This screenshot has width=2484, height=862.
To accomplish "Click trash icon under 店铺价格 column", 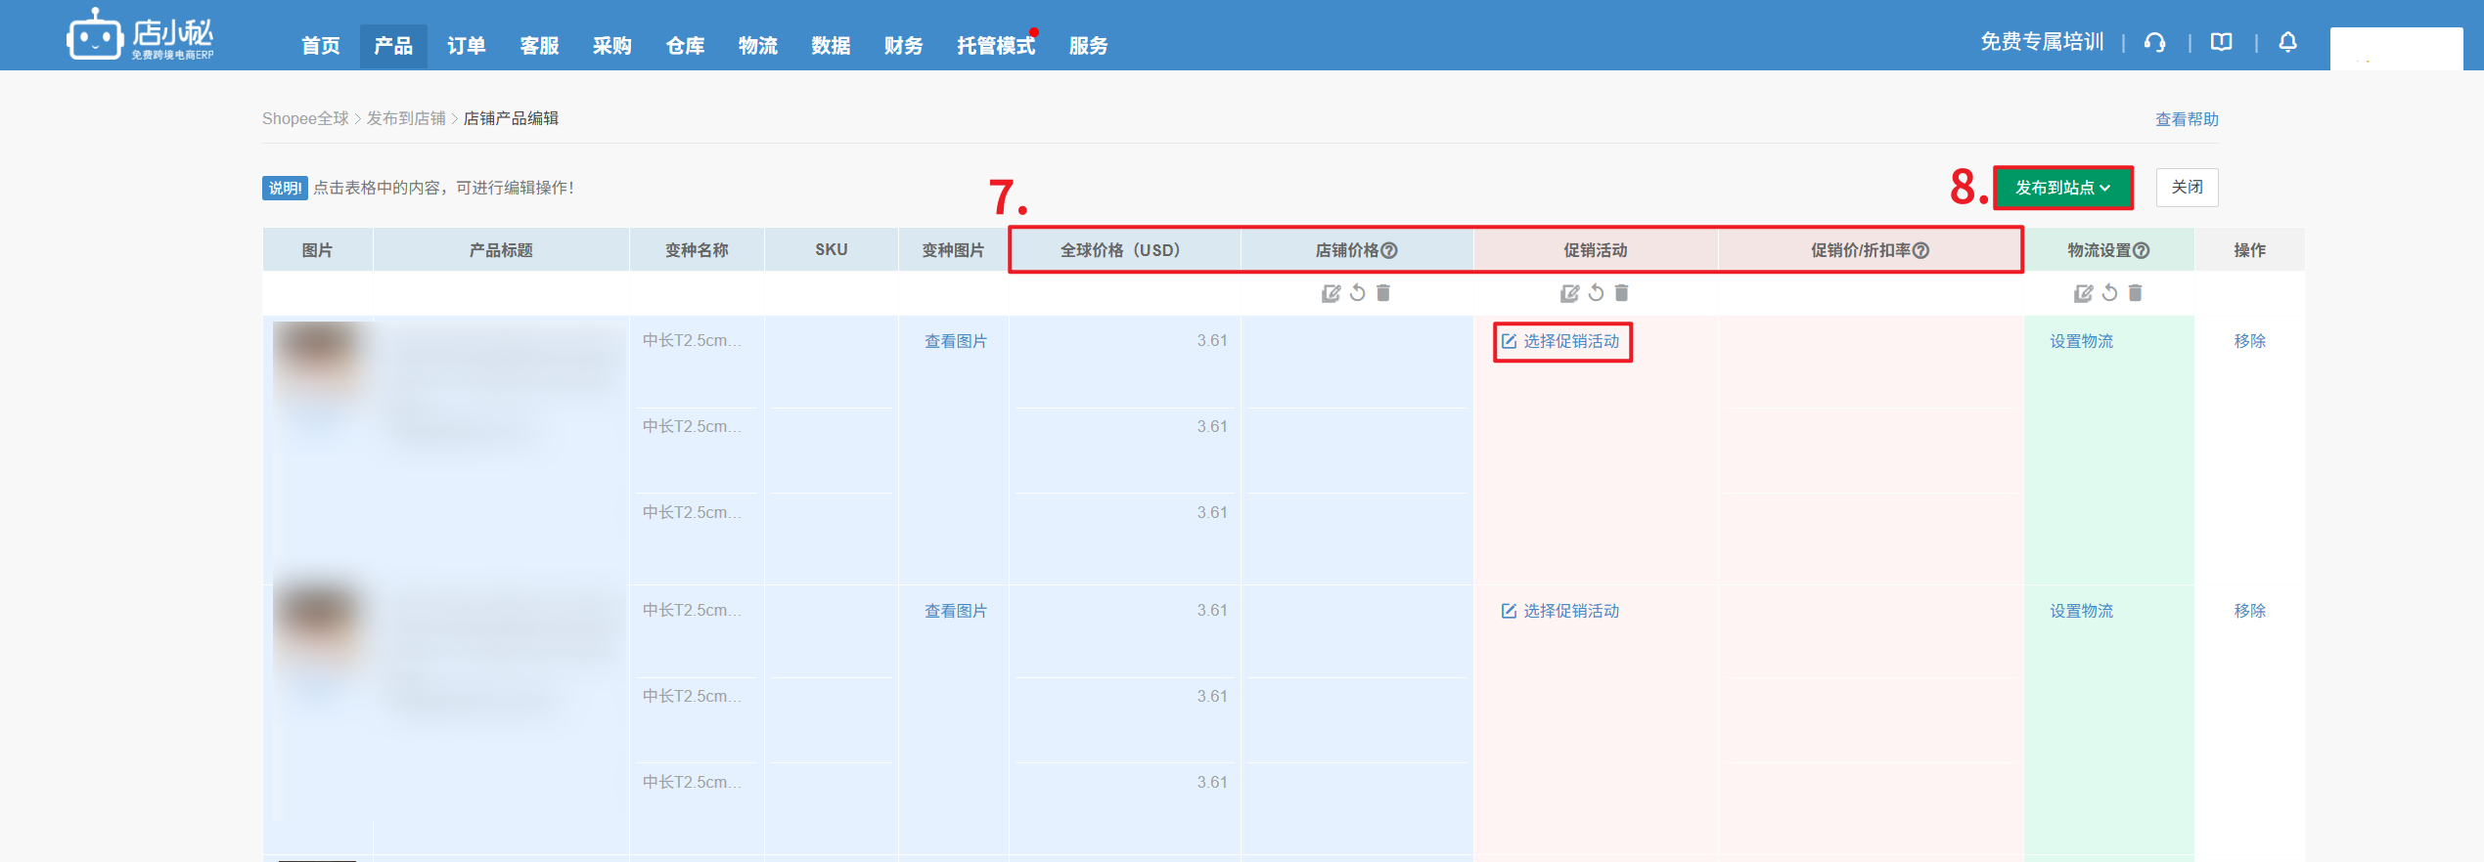I will pyautogui.click(x=1383, y=293).
